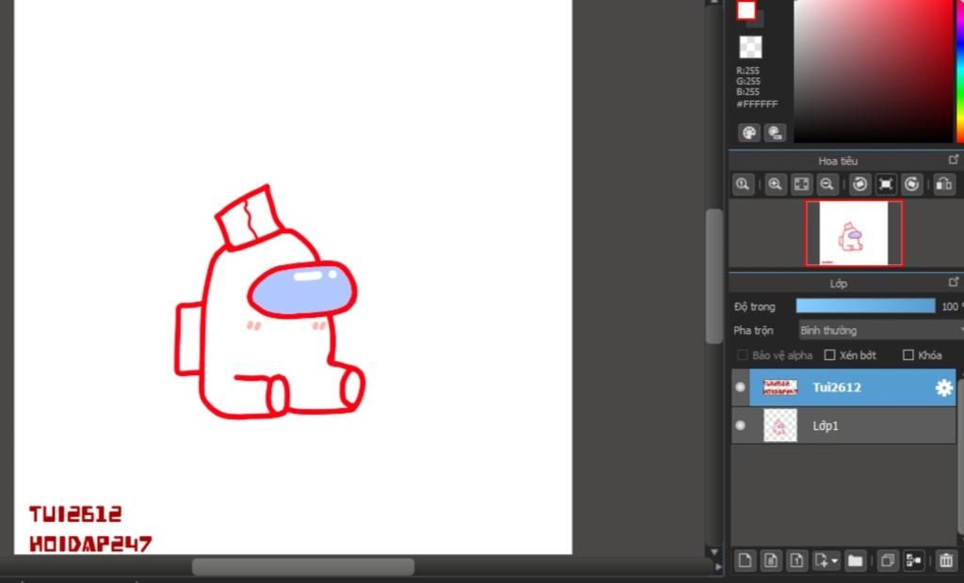
Task: Rotate canvas left in Navigator
Action: [x=860, y=183]
